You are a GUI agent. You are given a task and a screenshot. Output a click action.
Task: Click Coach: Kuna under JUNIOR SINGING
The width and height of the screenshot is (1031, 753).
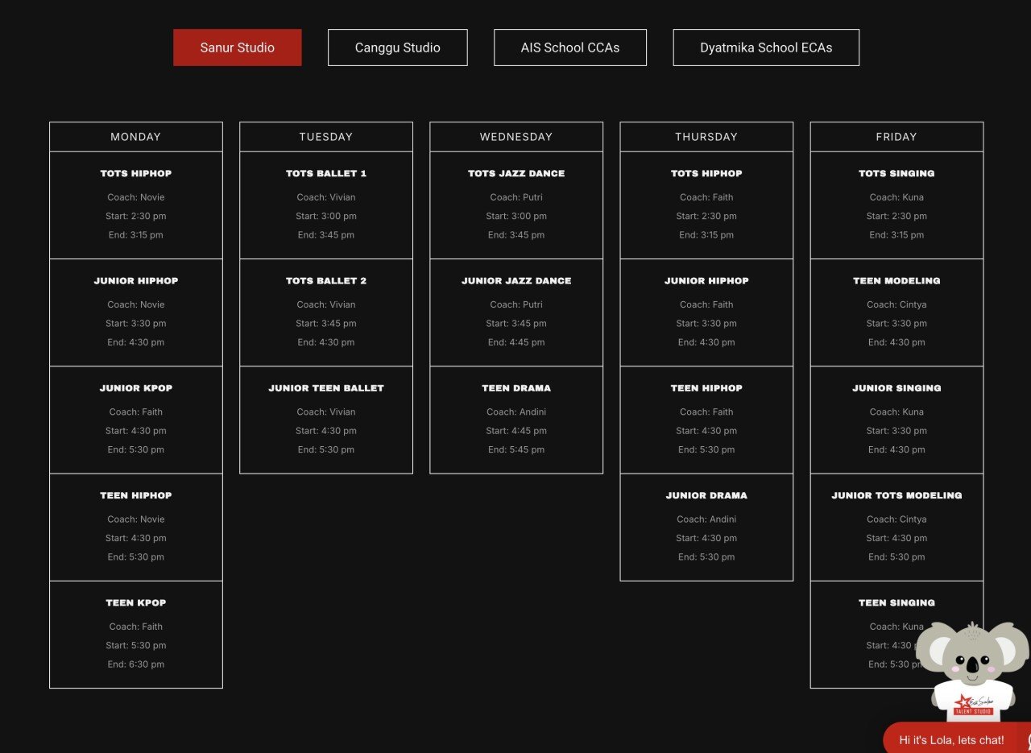click(896, 412)
